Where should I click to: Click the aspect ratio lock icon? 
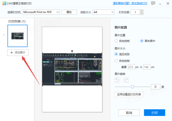tap(141, 67)
